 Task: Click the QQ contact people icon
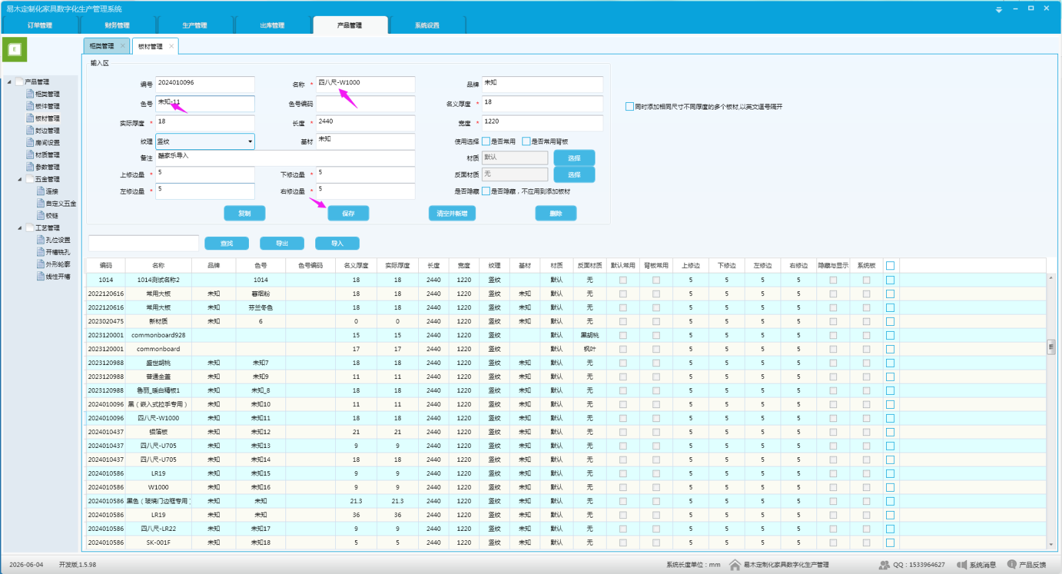tap(884, 565)
